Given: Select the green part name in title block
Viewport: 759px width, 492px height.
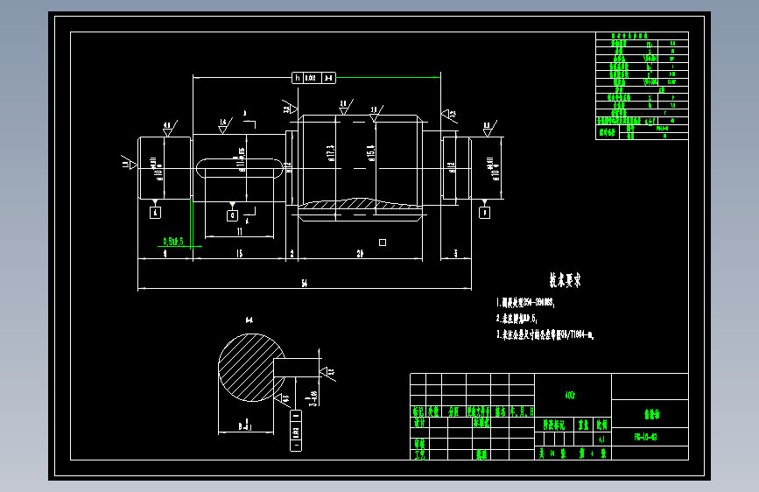Looking at the screenshot, I should (x=651, y=414).
